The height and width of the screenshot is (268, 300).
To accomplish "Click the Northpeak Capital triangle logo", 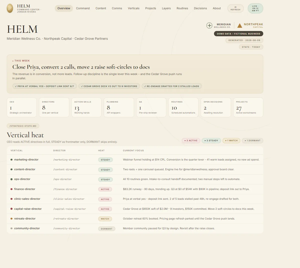I will tap(239, 25).
